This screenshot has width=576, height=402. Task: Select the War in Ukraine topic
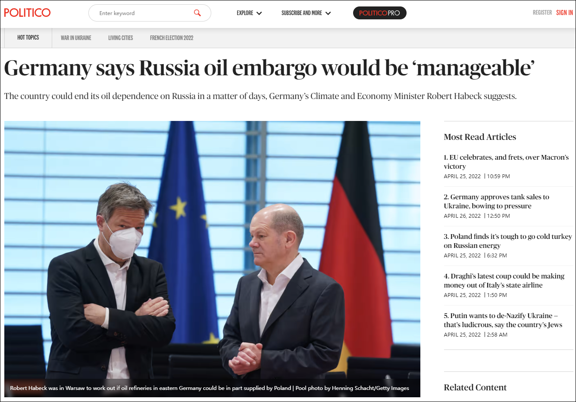coord(76,38)
